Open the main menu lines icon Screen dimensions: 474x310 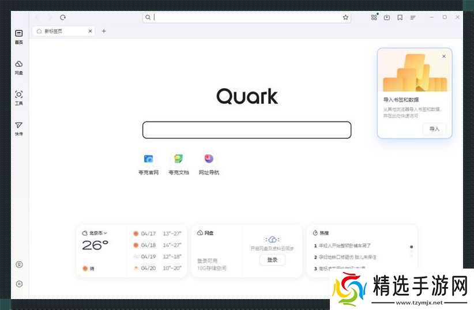click(413, 17)
